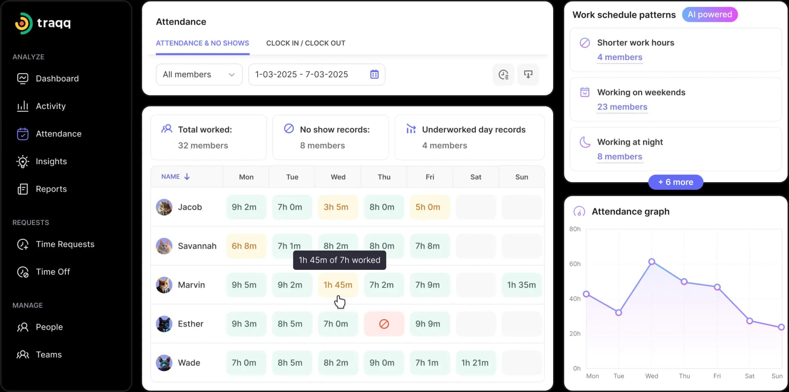The image size is (789, 392).
Task: Click the export download icon
Action: coord(528,74)
